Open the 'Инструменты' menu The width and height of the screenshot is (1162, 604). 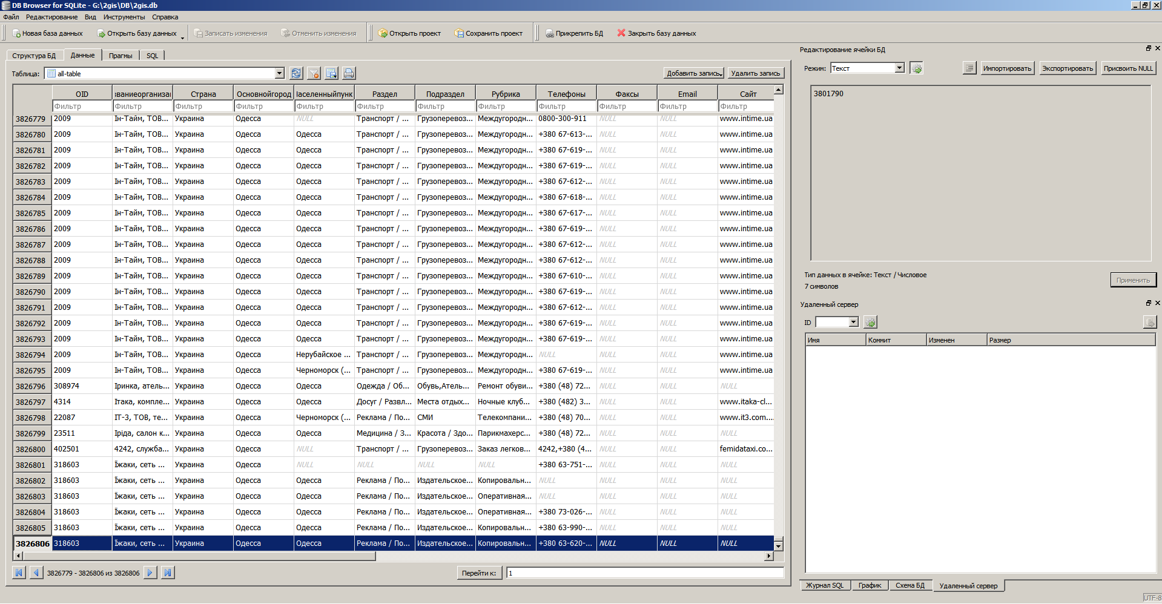click(x=124, y=17)
